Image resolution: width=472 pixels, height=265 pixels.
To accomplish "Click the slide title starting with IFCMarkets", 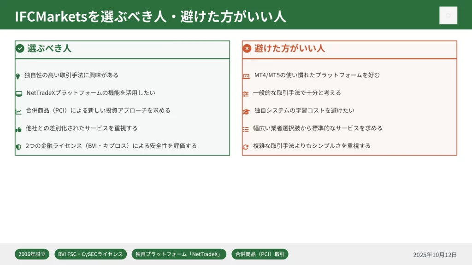I will (150, 16).
